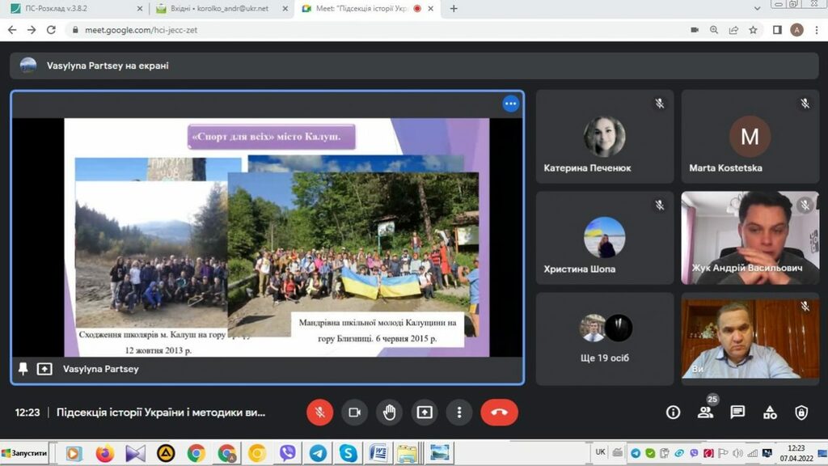Open the Activities panel
828x466 pixels.
coord(770,413)
